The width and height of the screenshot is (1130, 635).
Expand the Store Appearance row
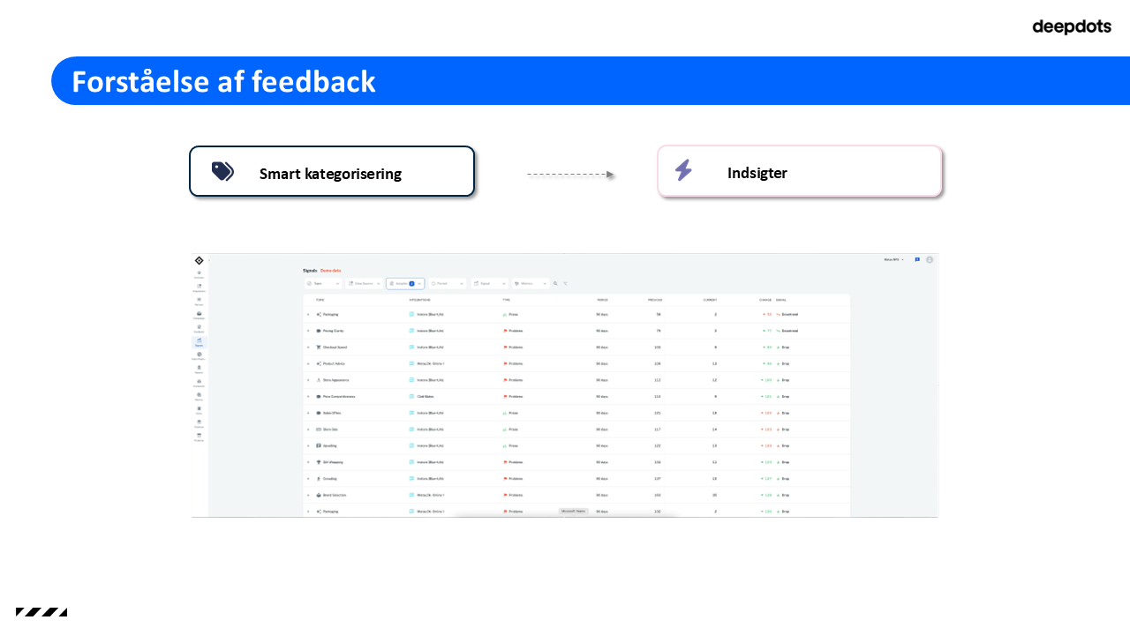click(x=308, y=380)
